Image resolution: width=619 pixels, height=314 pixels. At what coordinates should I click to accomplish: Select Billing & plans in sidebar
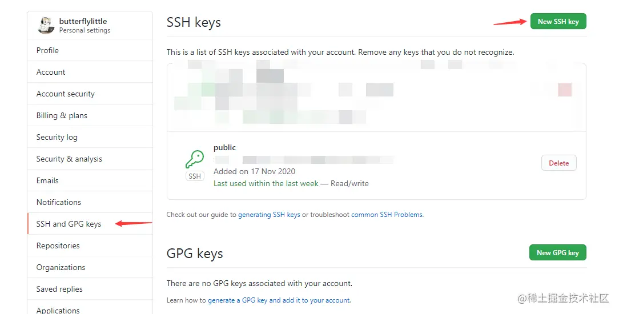(90, 115)
